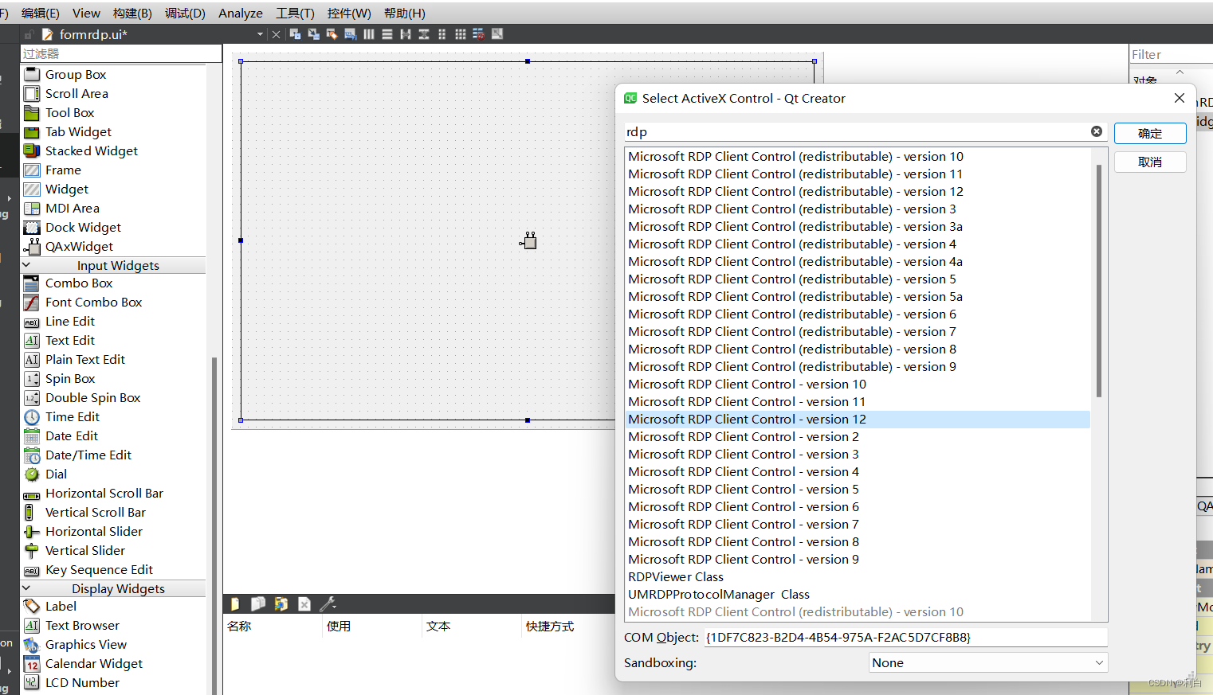The image size is (1213, 695).
Task: Pick the Dial widget in widget box
Action: tap(56, 474)
